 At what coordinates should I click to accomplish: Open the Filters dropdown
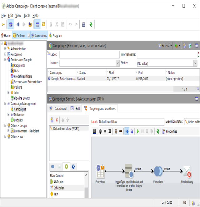coord(165,46)
